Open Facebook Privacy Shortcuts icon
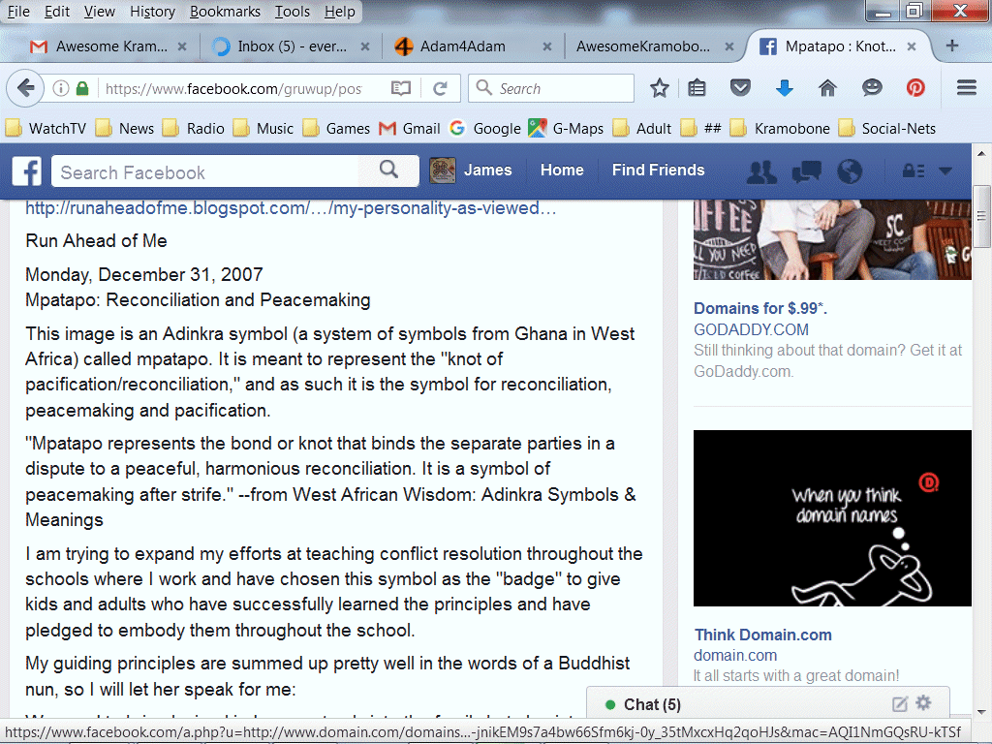This screenshot has height=744, width=992. tap(914, 170)
